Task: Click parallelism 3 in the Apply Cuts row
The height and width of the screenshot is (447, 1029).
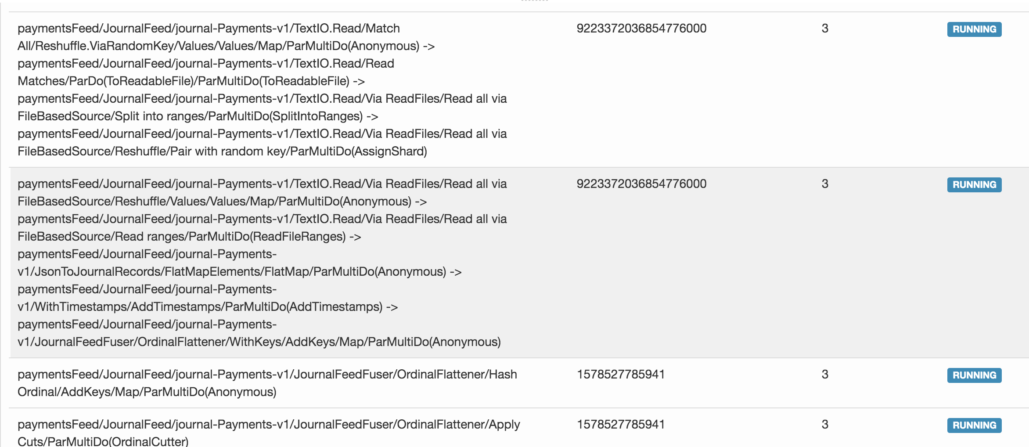Action: coord(825,425)
